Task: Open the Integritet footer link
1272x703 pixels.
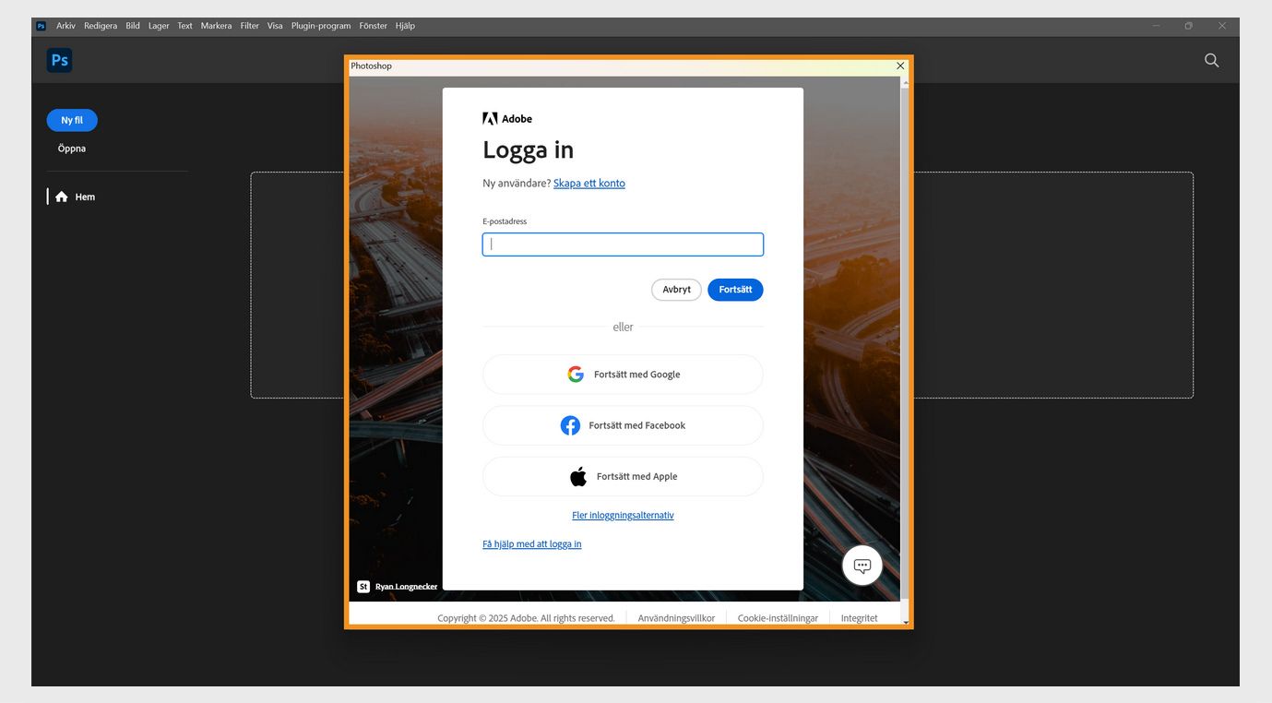Action: tap(859, 618)
